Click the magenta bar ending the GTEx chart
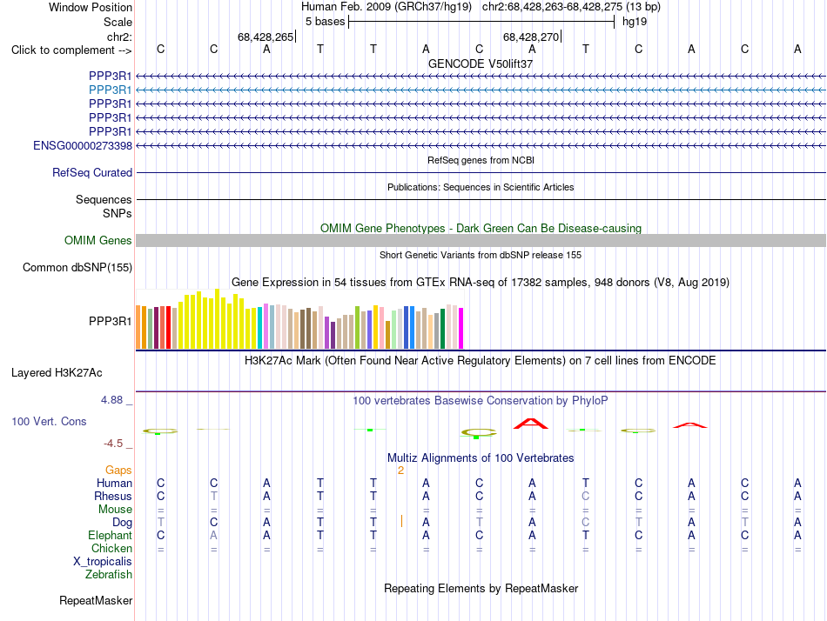 [x=461, y=329]
